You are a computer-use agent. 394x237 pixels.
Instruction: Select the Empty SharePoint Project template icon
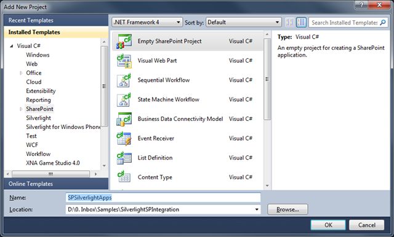click(x=124, y=41)
